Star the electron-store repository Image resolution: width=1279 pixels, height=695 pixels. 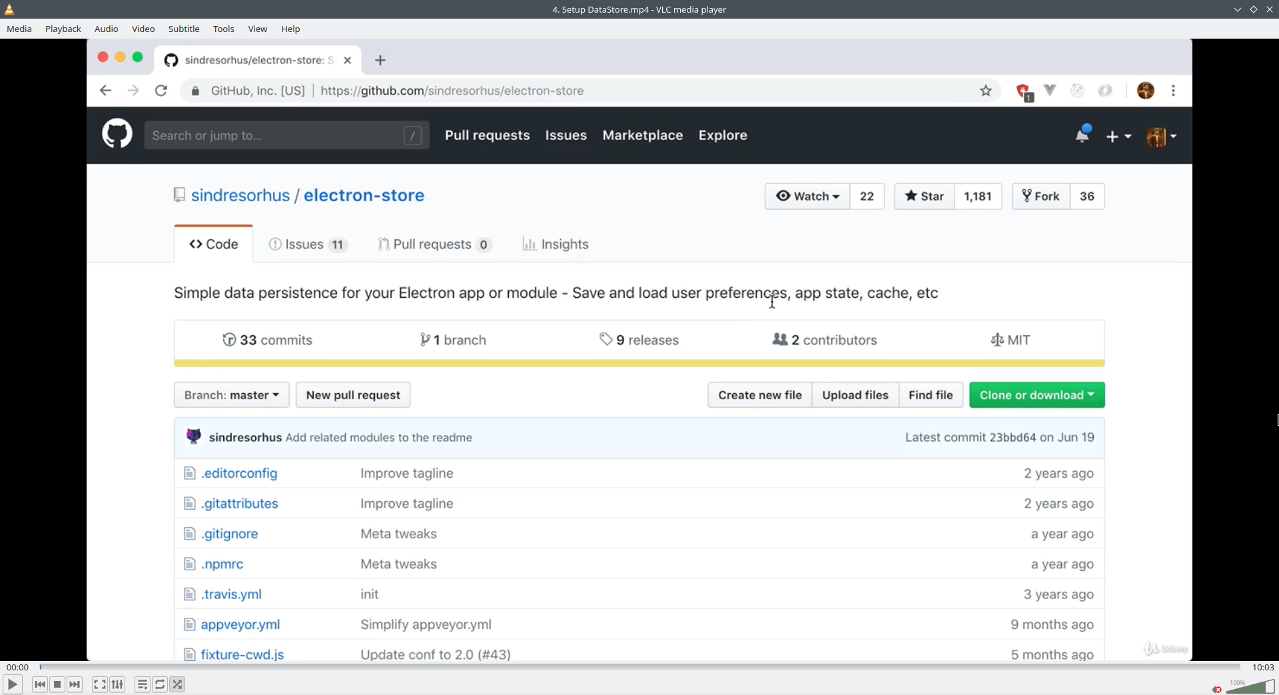(x=925, y=196)
